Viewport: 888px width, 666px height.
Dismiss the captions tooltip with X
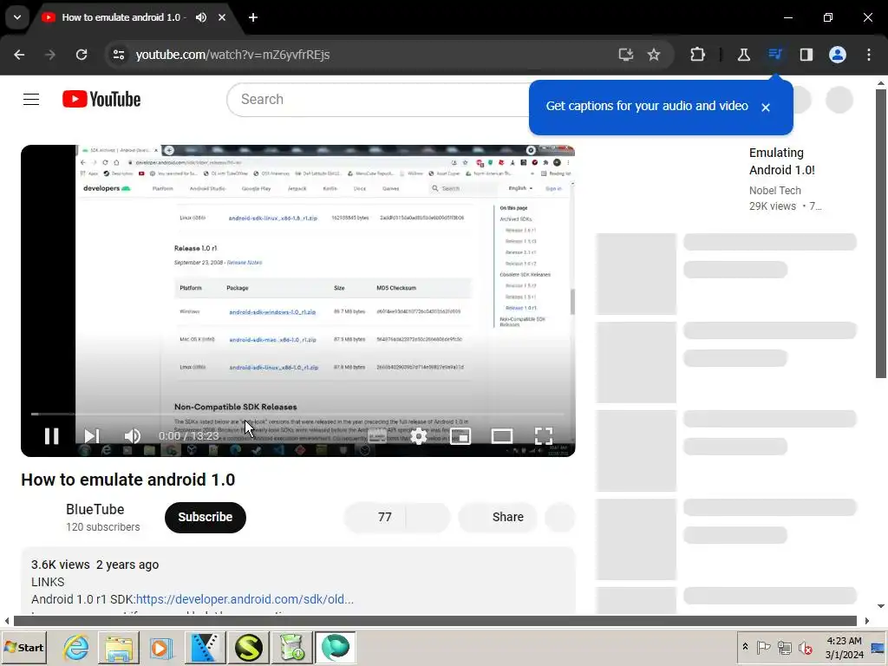(766, 107)
